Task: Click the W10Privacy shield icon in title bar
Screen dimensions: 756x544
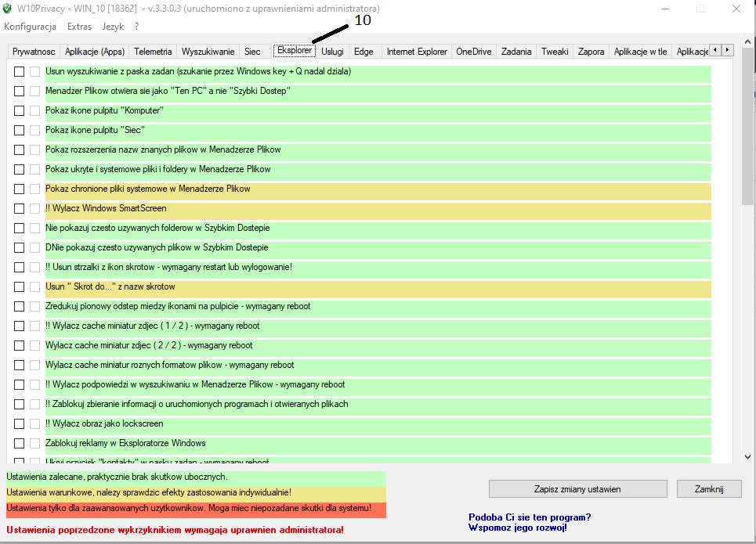Action: click(7, 9)
